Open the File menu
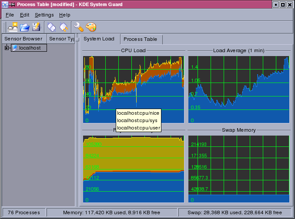295x219 pixels. click(x=10, y=15)
